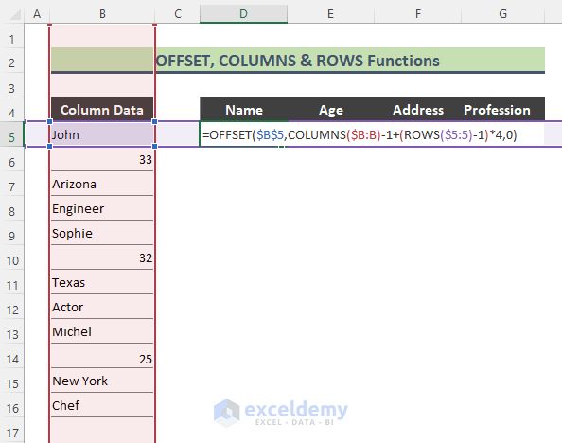The height and width of the screenshot is (443, 562).
Task: Click the 'Column Data' header cell
Action: click(x=102, y=110)
